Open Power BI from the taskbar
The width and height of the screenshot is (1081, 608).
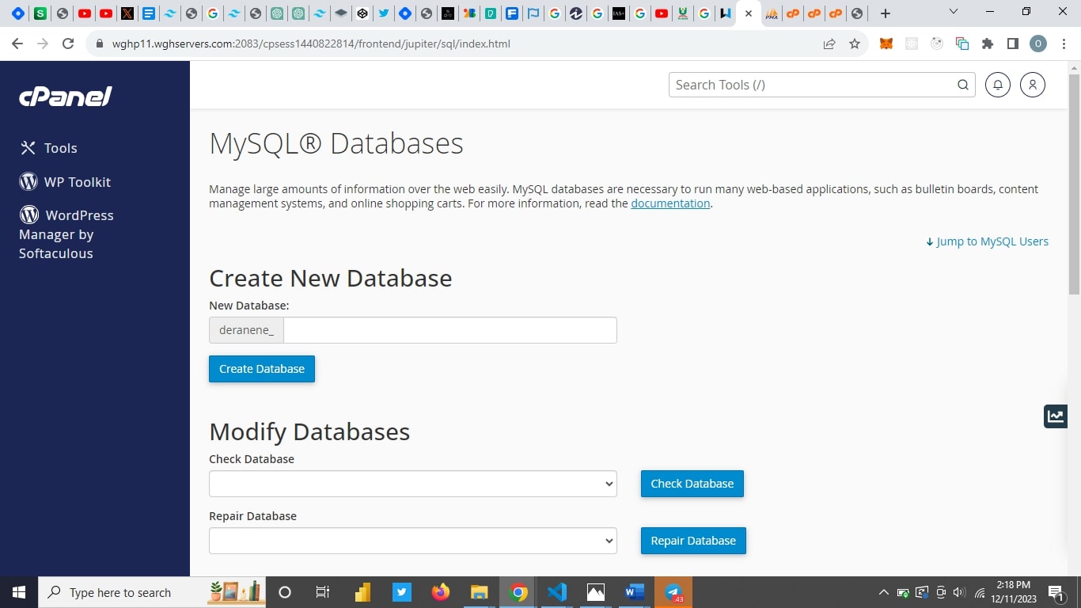point(363,592)
